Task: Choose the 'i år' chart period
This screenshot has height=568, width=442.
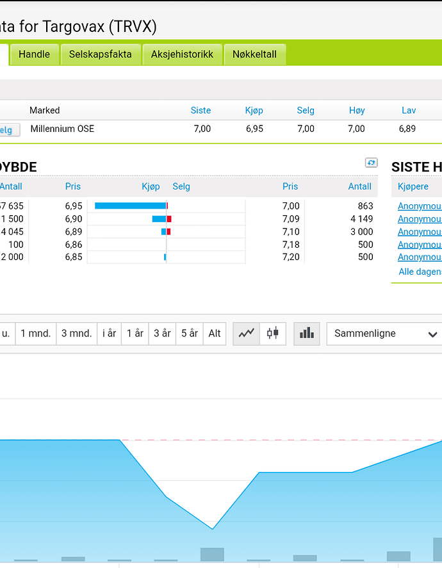Action: (110, 334)
